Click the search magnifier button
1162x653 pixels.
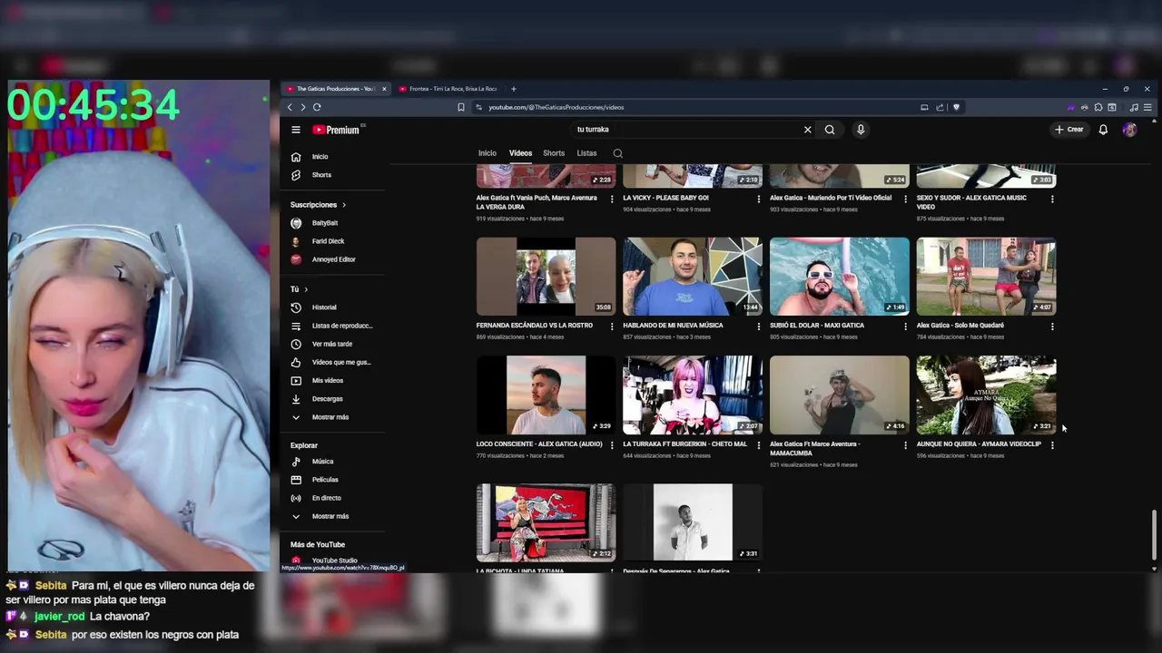tap(830, 130)
